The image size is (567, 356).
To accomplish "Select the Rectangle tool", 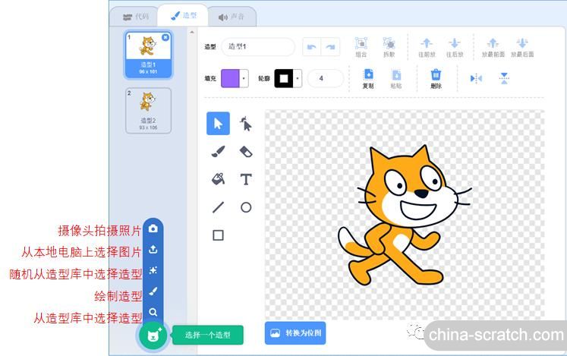I will tap(218, 235).
